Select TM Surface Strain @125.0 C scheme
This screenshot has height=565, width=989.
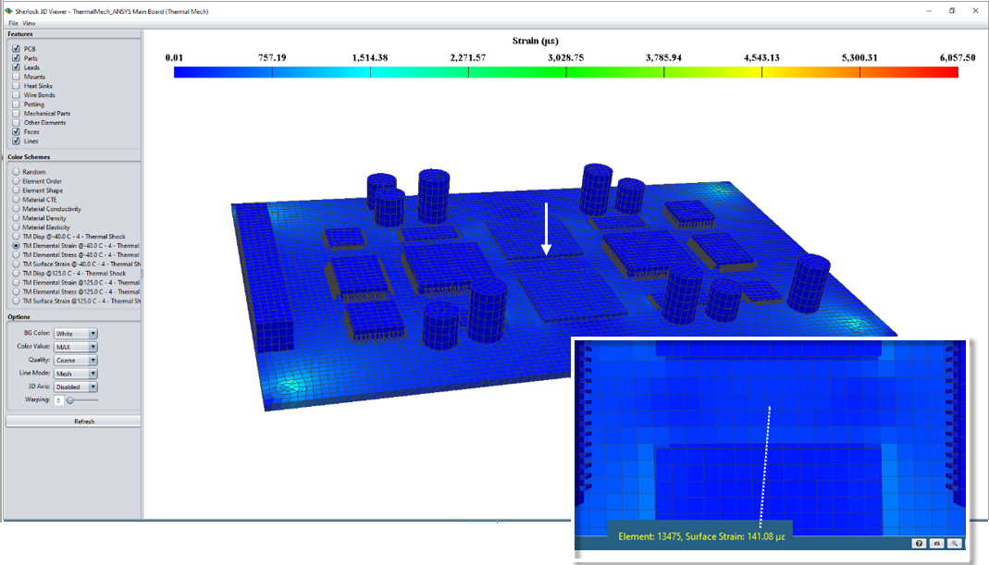[x=16, y=301]
